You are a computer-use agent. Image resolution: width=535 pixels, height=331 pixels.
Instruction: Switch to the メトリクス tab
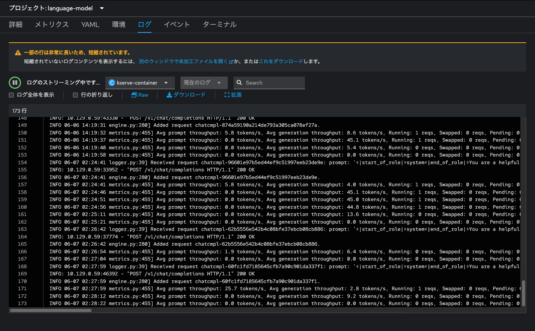tap(52, 24)
